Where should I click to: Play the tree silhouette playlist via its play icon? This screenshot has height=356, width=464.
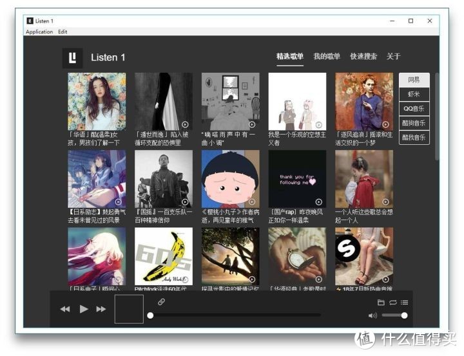(252, 279)
